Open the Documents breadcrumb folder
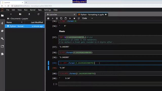Screen dimensions: 162x91 coord(16,18)
